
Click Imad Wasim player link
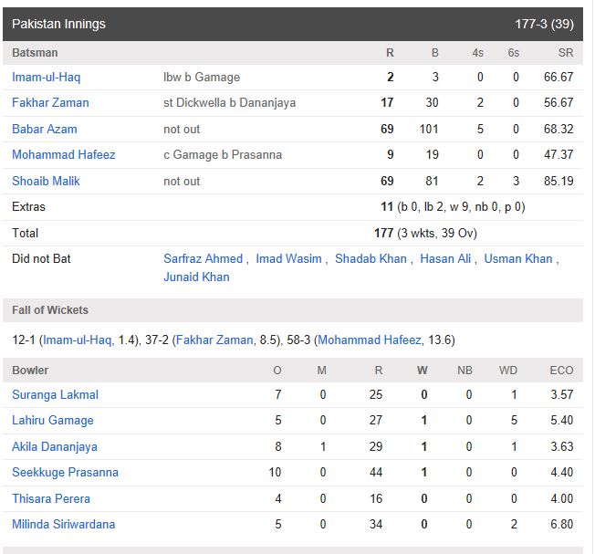pos(288,259)
